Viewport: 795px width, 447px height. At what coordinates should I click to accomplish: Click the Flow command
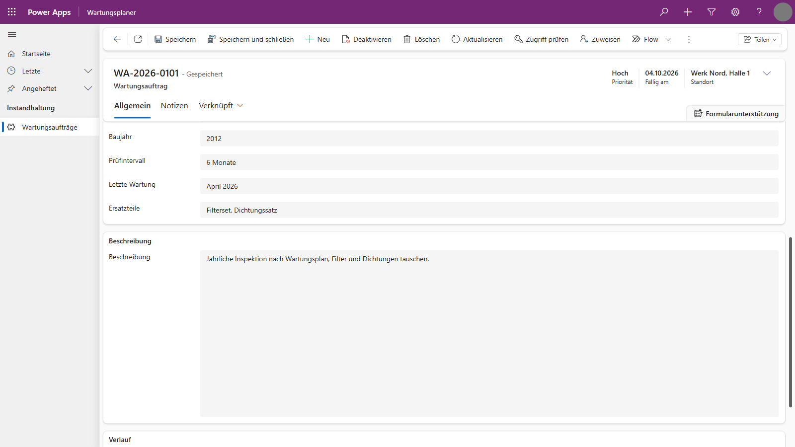(645, 39)
